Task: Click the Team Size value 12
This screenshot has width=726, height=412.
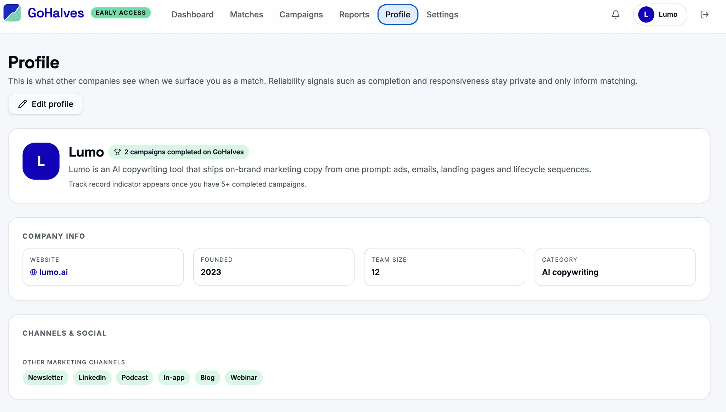Action: pyautogui.click(x=375, y=272)
